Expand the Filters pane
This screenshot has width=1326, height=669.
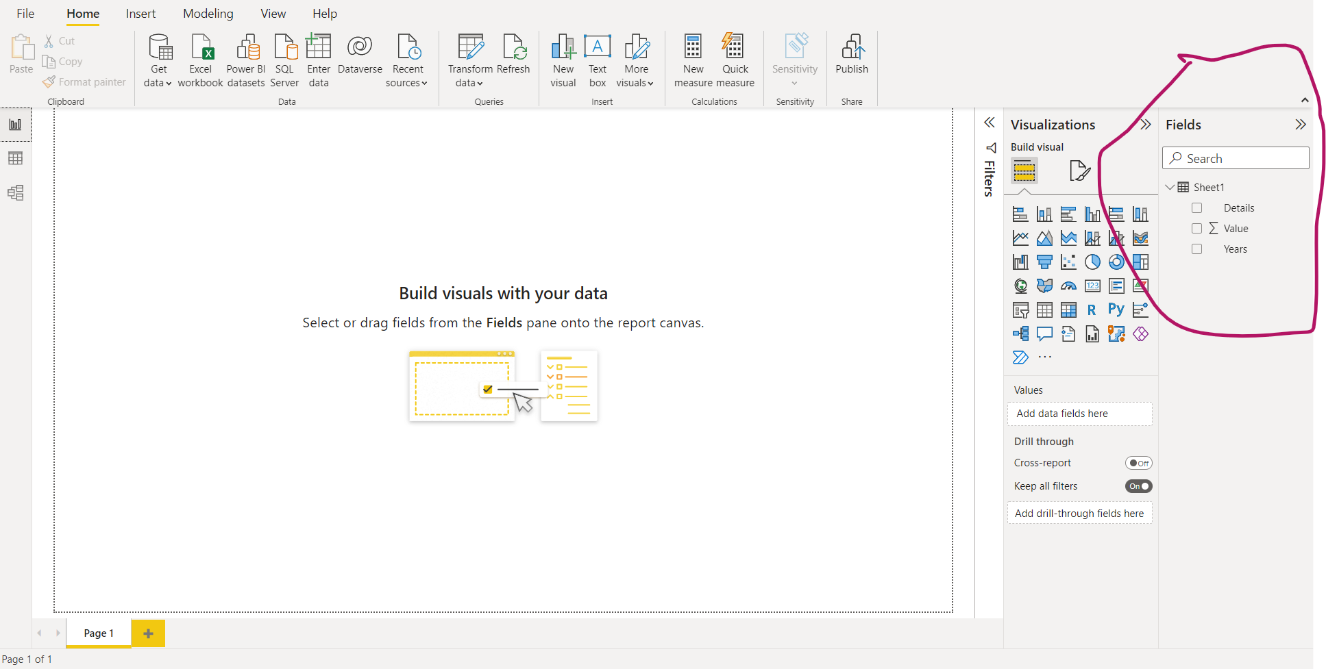tap(989, 123)
